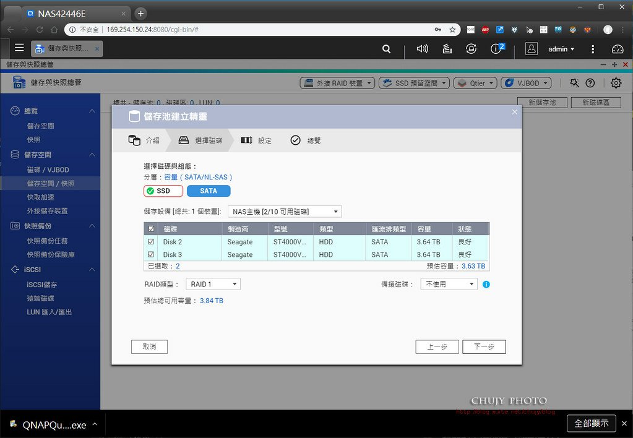Toggle the select-all disks header checkbox
633x438 pixels.
coord(151,229)
